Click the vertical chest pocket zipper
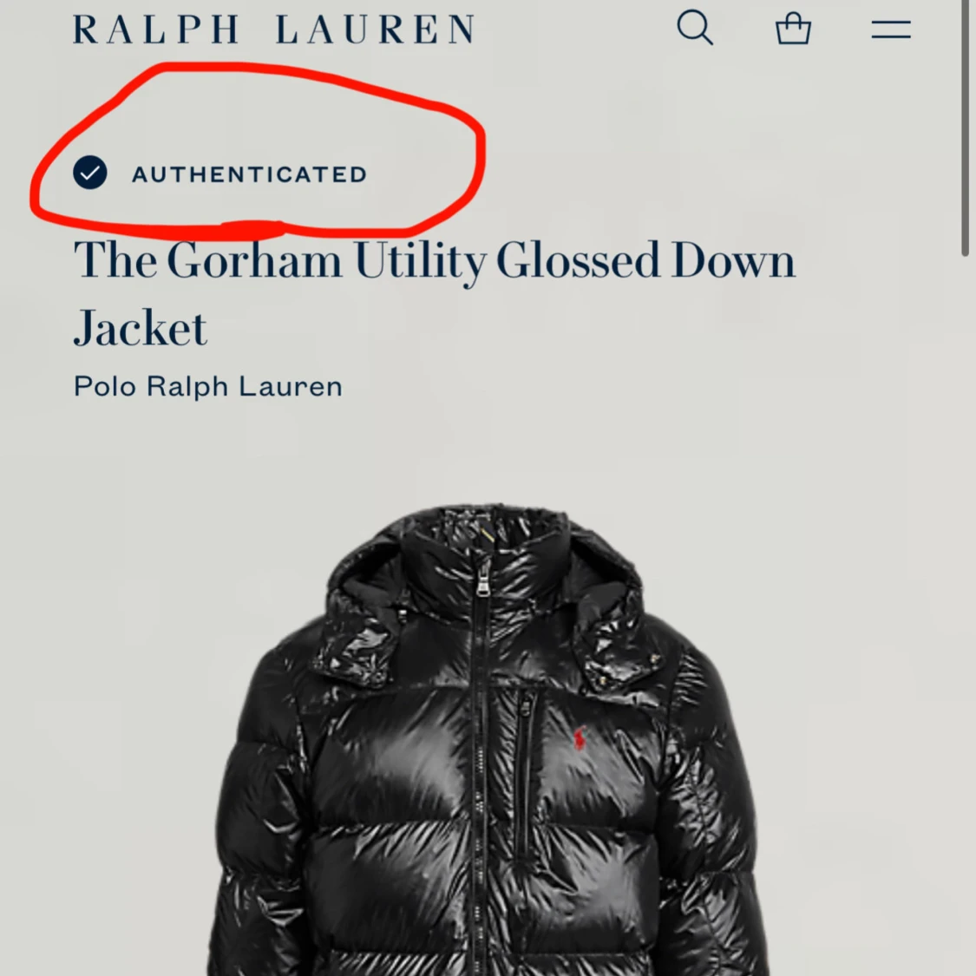Image resolution: width=976 pixels, height=976 pixels. 525,772
